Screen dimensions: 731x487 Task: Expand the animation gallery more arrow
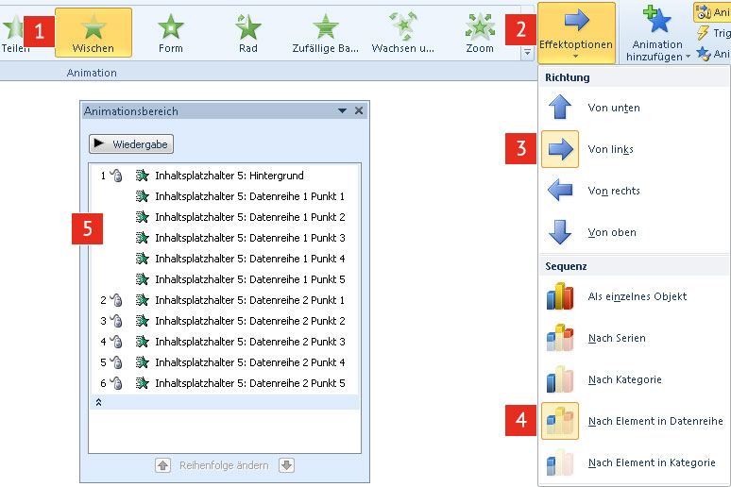click(x=526, y=54)
